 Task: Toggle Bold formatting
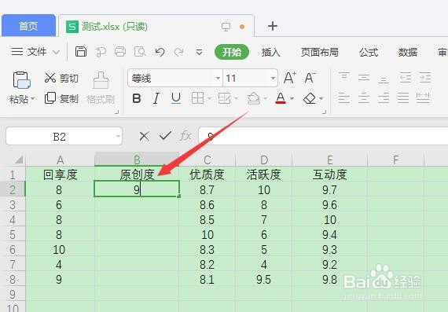pyautogui.click(x=137, y=98)
